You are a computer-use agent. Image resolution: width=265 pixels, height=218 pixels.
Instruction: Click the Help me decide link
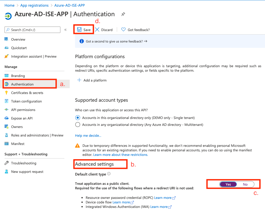(x=88, y=135)
